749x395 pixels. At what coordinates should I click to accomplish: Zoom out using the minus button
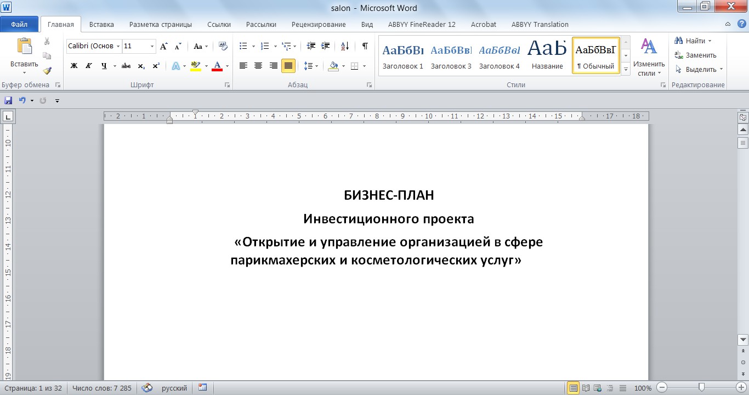pyautogui.click(x=662, y=388)
